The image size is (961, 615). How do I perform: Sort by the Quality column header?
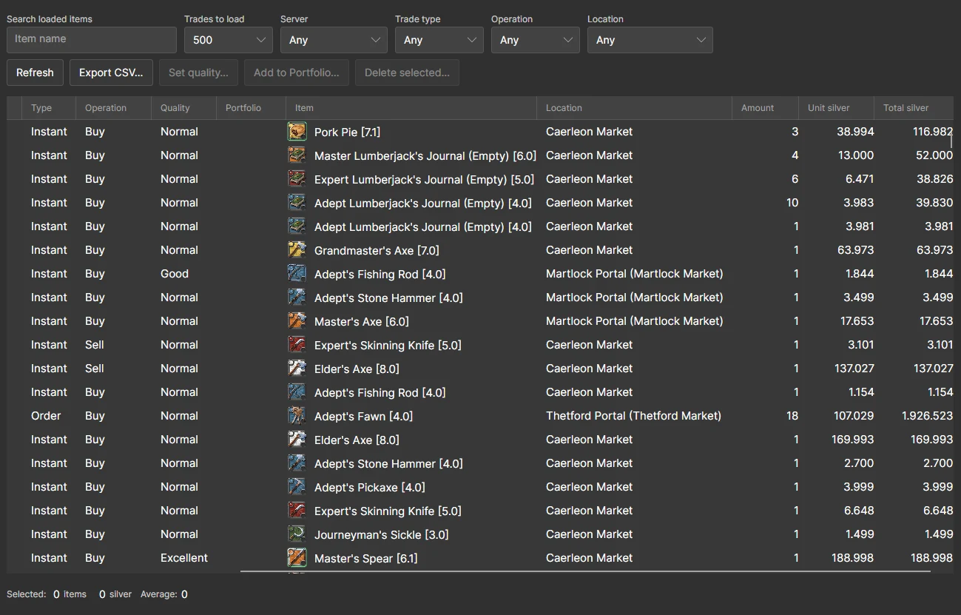183,108
